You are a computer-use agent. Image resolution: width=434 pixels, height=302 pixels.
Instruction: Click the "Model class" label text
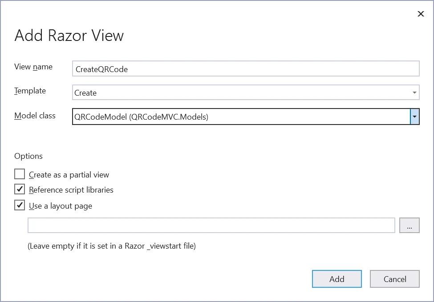(35, 116)
